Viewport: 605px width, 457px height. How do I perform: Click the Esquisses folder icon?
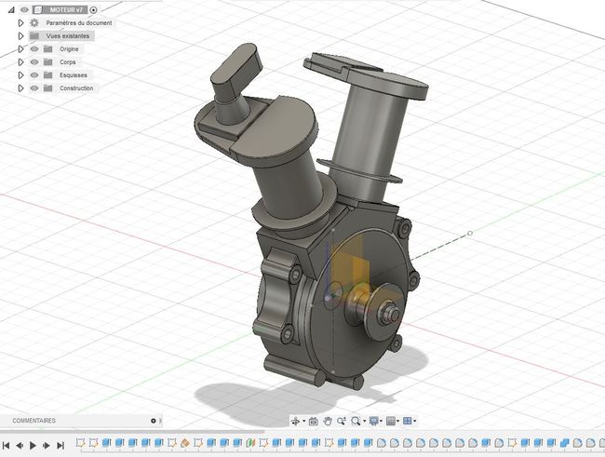[47, 75]
